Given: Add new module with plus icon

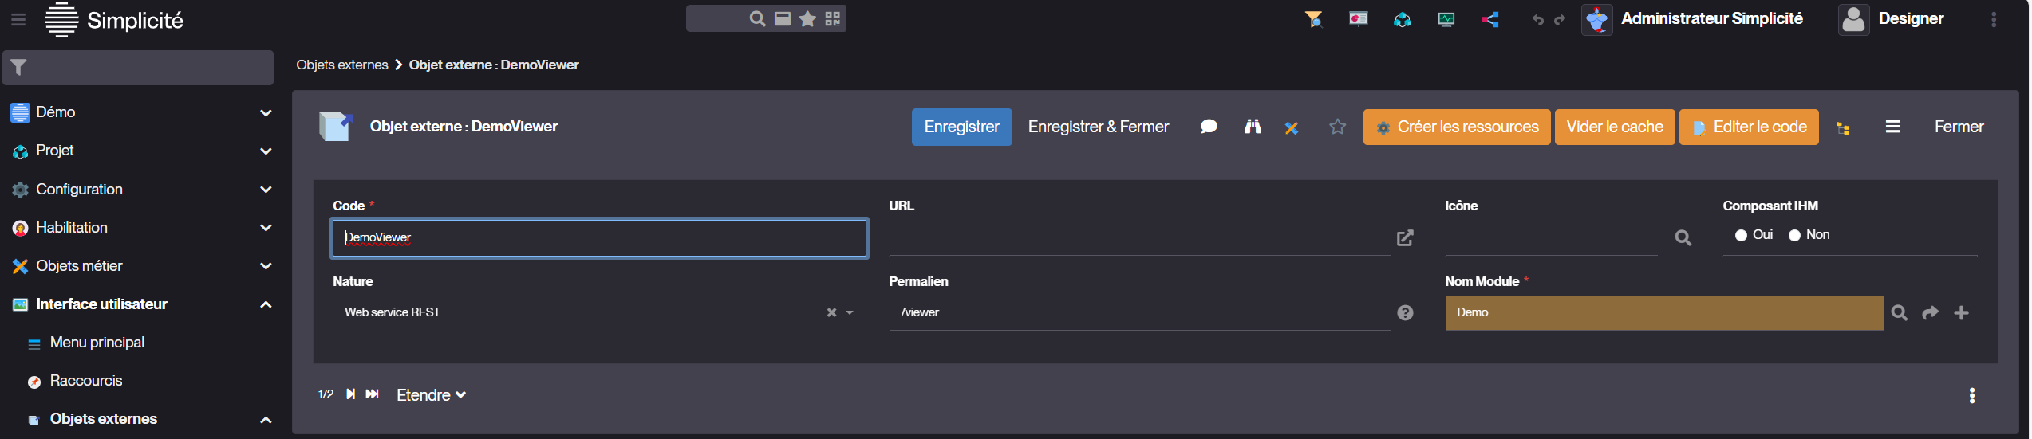Looking at the screenshot, I should (1961, 313).
